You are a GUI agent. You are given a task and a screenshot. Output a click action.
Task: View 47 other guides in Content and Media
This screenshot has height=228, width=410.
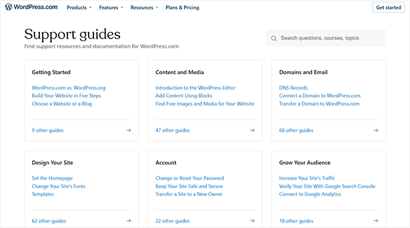click(172, 130)
